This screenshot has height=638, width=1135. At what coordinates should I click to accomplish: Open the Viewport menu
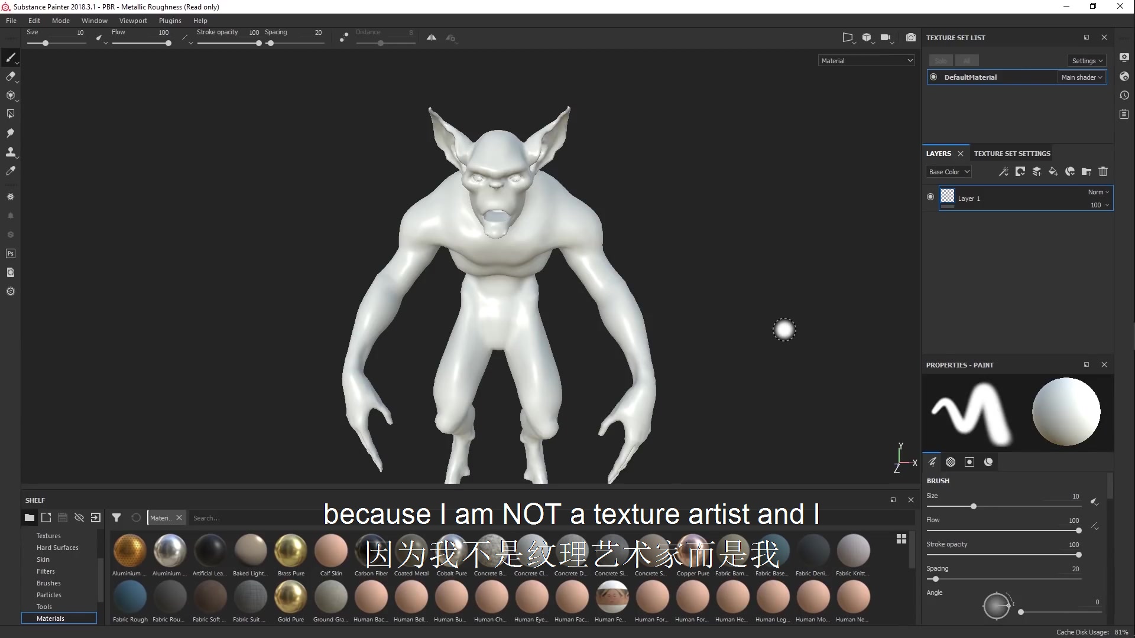point(133,21)
